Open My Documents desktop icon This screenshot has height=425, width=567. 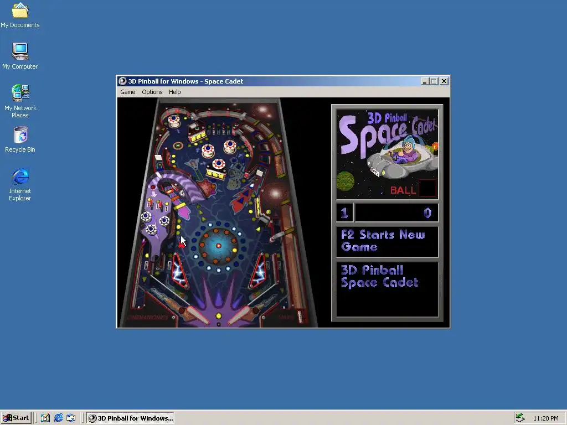coord(20,15)
